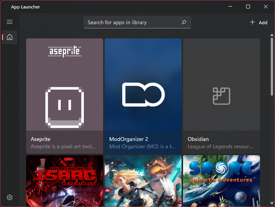The image size is (275, 207).
Task: Click description 'Aseprite is a pixel-art tool...'
Action: point(63,146)
